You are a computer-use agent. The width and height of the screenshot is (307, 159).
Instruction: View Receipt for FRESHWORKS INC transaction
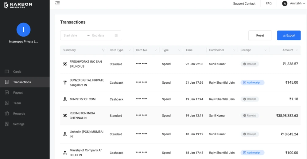click(250, 64)
